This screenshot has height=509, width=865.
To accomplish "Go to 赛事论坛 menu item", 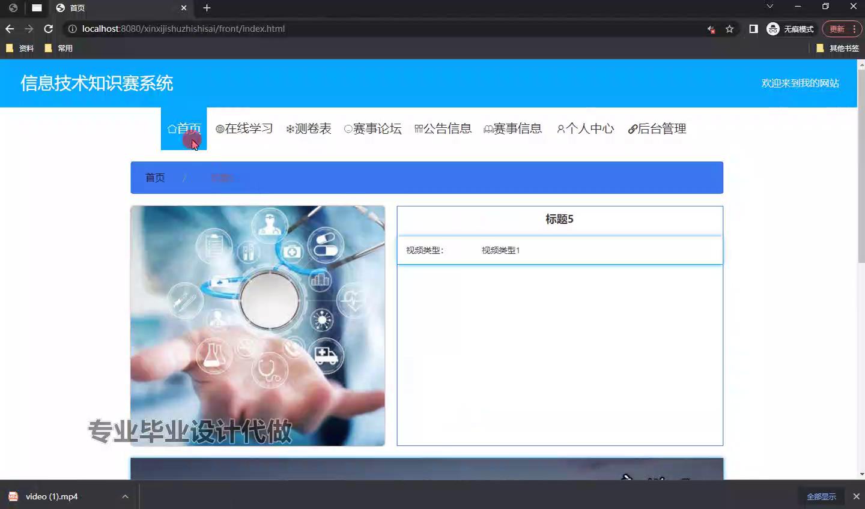I will (x=372, y=128).
